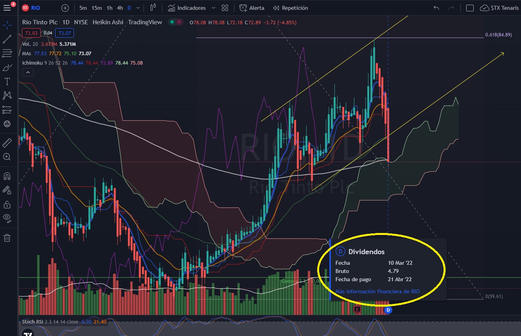Select the brush drawing tool
The image size is (521, 336).
(7, 67)
